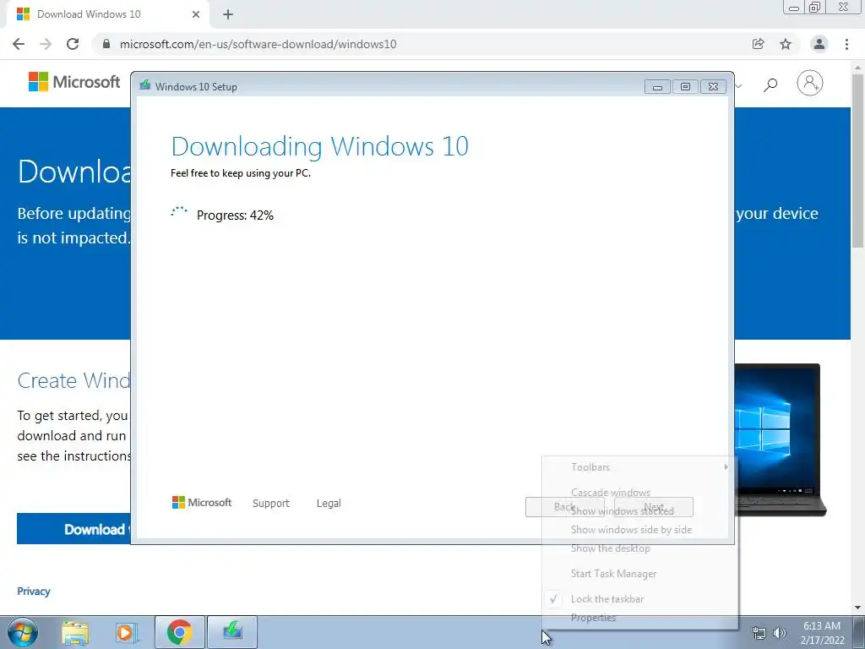This screenshot has width=865, height=649.
Task: Click the Microsoft logo on webpage
Action: tap(74, 82)
